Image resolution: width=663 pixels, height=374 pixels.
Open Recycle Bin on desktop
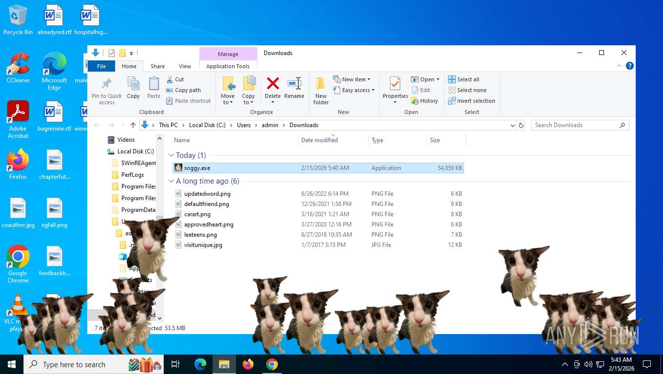click(x=18, y=20)
